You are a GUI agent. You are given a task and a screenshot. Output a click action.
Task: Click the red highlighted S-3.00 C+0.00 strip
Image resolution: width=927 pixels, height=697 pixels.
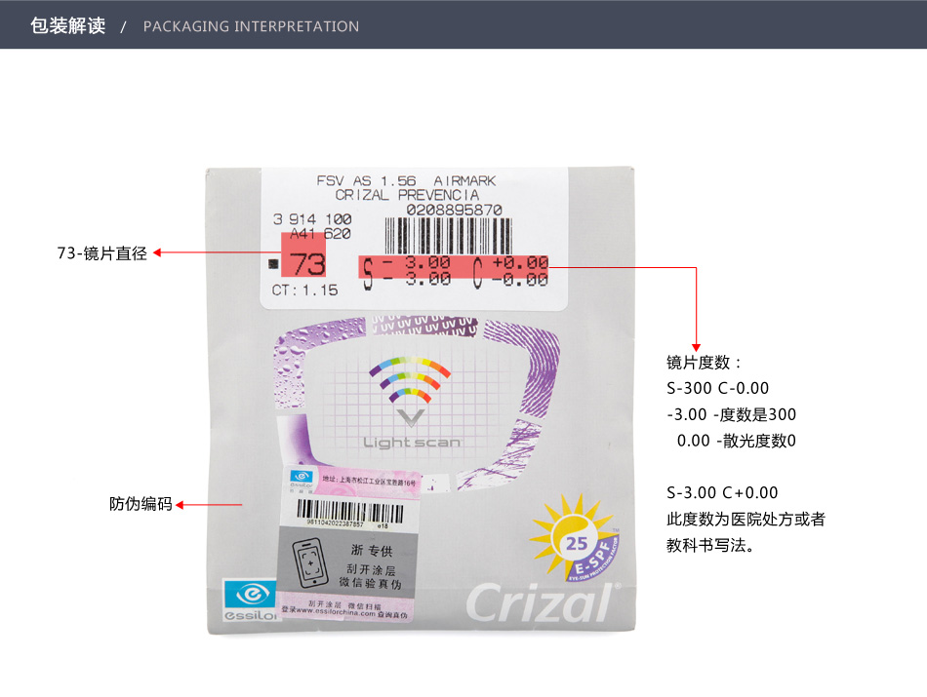[x=454, y=267]
